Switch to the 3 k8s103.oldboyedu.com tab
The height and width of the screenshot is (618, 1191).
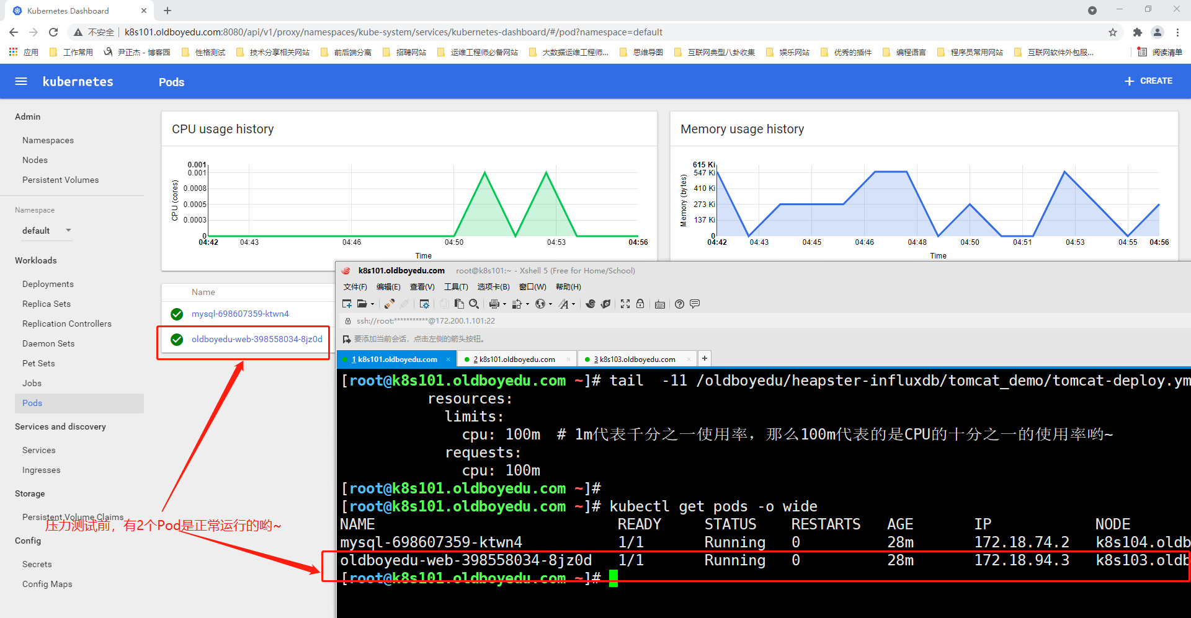tap(635, 359)
